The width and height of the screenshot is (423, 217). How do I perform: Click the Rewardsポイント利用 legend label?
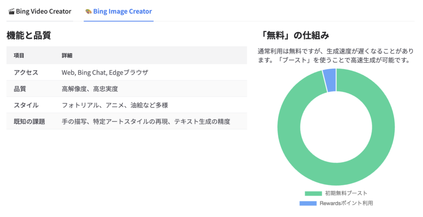tap(347, 203)
